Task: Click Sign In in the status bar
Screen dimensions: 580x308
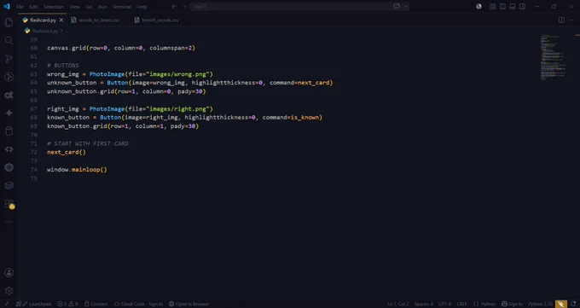Action: pos(512,304)
